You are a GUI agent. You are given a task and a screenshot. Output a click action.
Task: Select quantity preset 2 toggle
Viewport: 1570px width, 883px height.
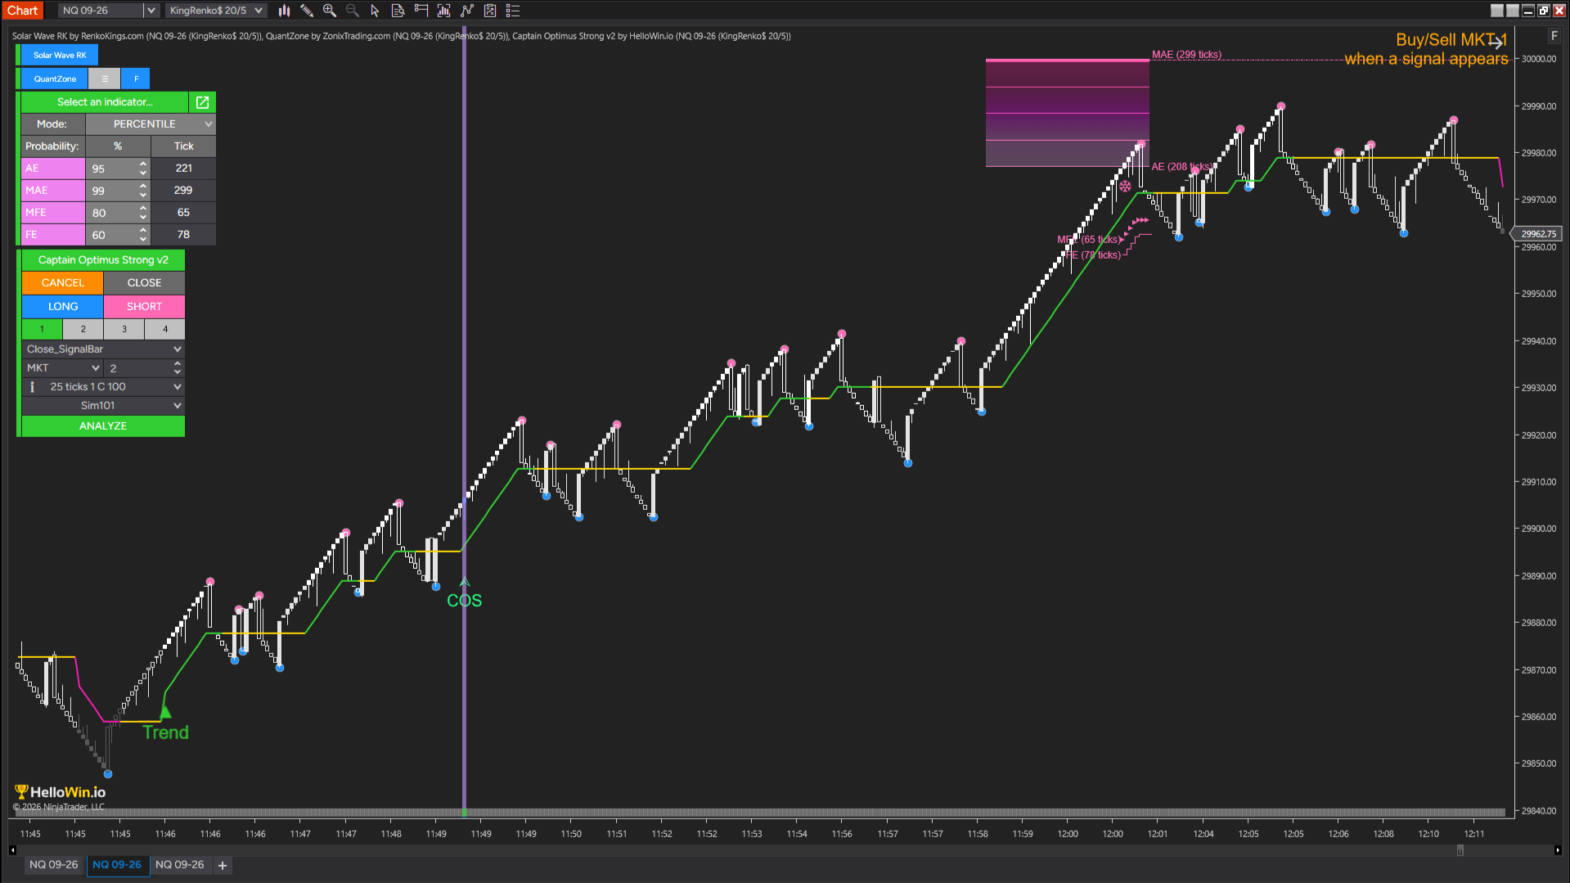tap(83, 329)
